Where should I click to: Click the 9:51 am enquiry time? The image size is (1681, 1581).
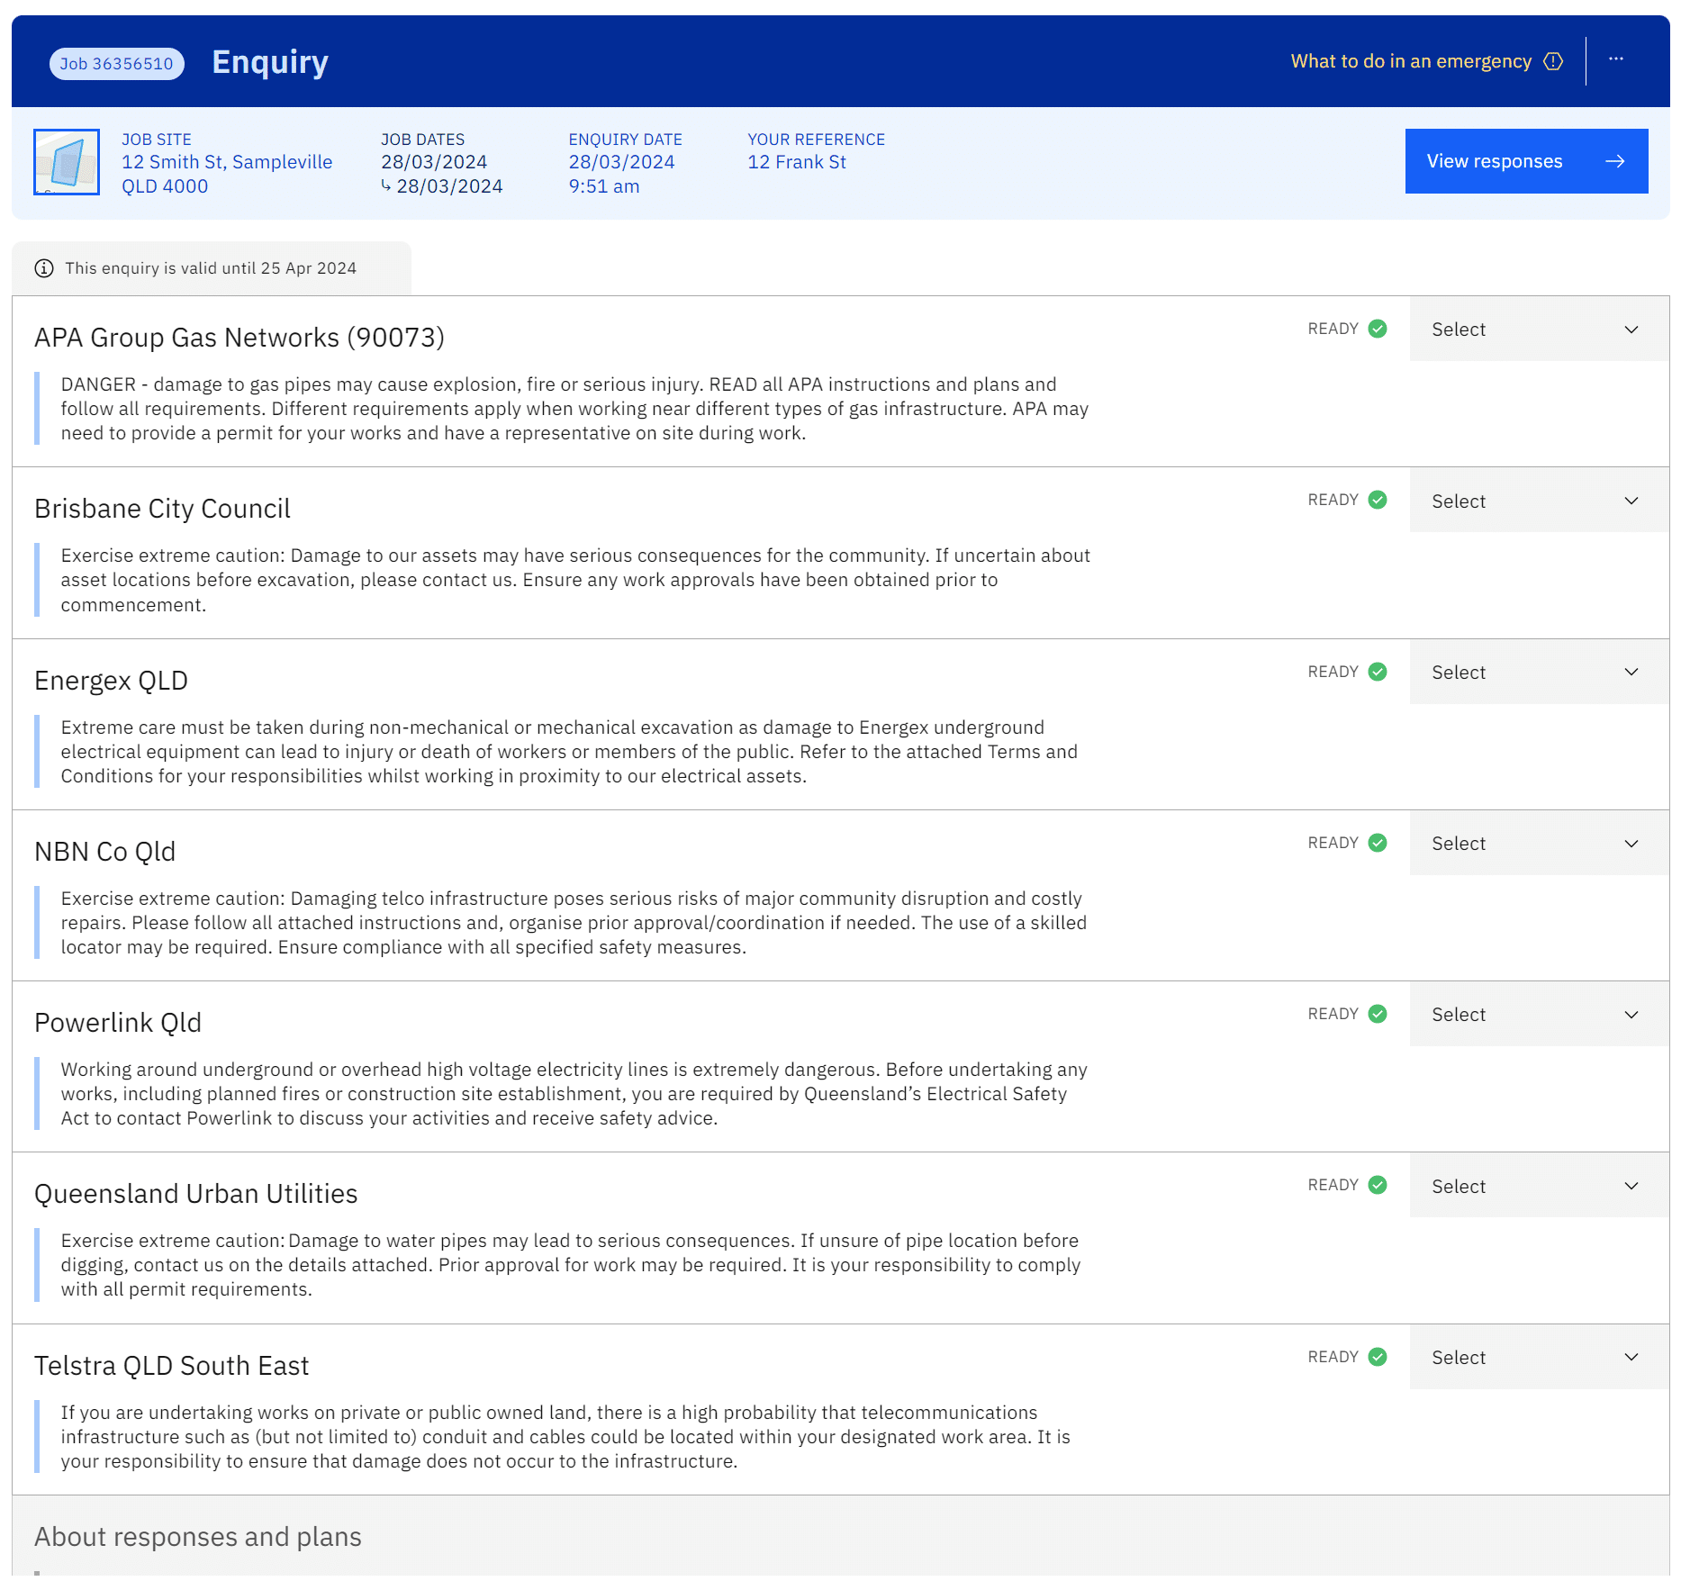coord(604,186)
